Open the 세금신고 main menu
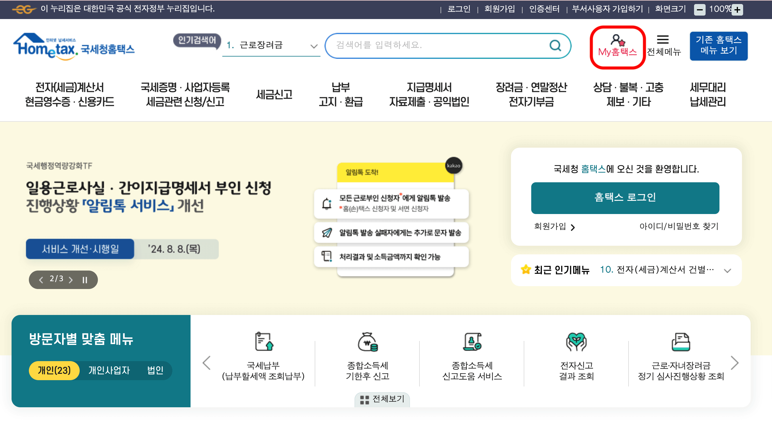Viewport: 772px width, 424px height. click(274, 95)
